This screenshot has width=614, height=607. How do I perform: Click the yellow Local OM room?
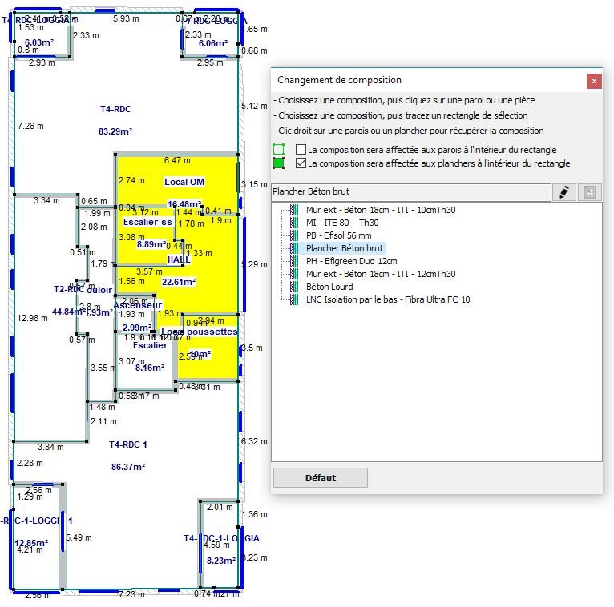tap(184, 183)
